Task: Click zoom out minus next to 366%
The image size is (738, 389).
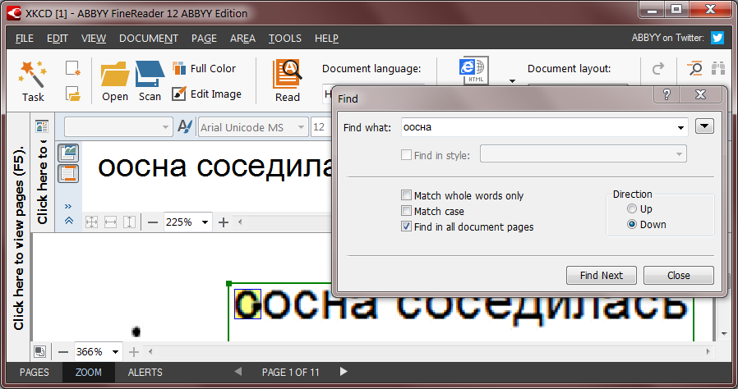Action: pyautogui.click(x=63, y=352)
